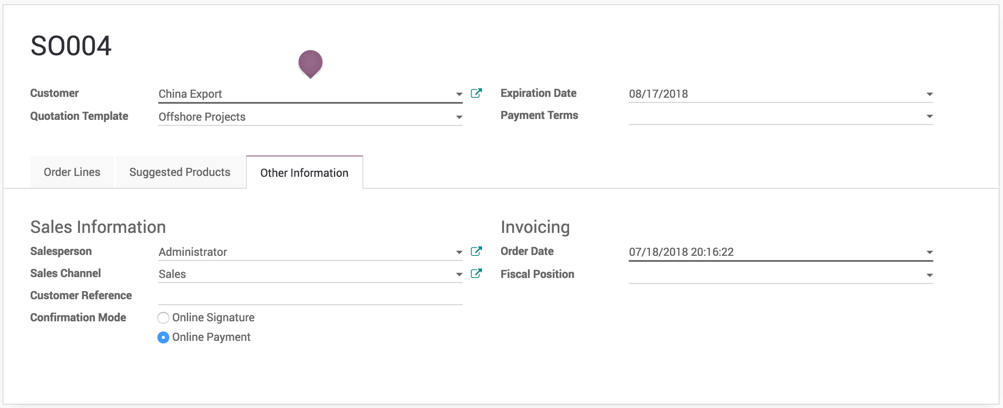This screenshot has height=408, width=1003.
Task: Expand the Payment Terms dropdown arrow
Action: [929, 116]
